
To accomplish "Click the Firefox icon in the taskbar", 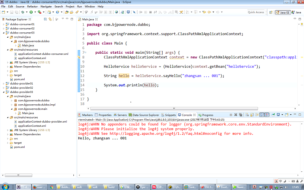I will [x=34, y=187].
